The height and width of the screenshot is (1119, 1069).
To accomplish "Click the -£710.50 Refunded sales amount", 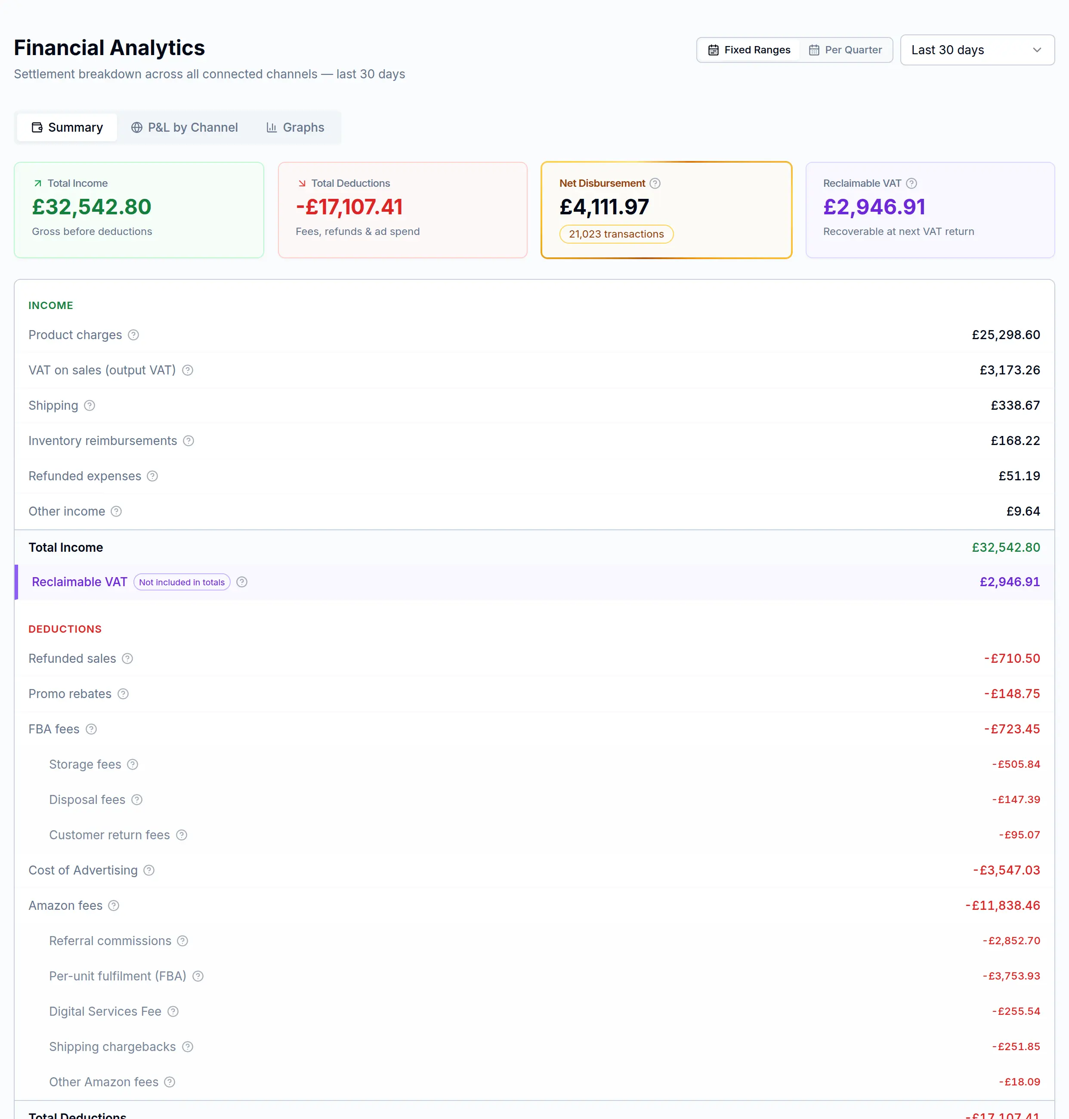I will pyautogui.click(x=1012, y=658).
